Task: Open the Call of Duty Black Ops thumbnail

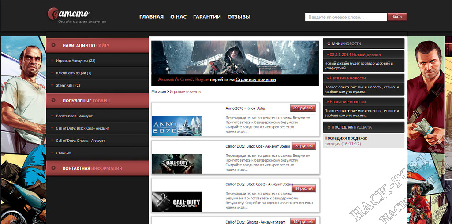Action: click(x=177, y=163)
